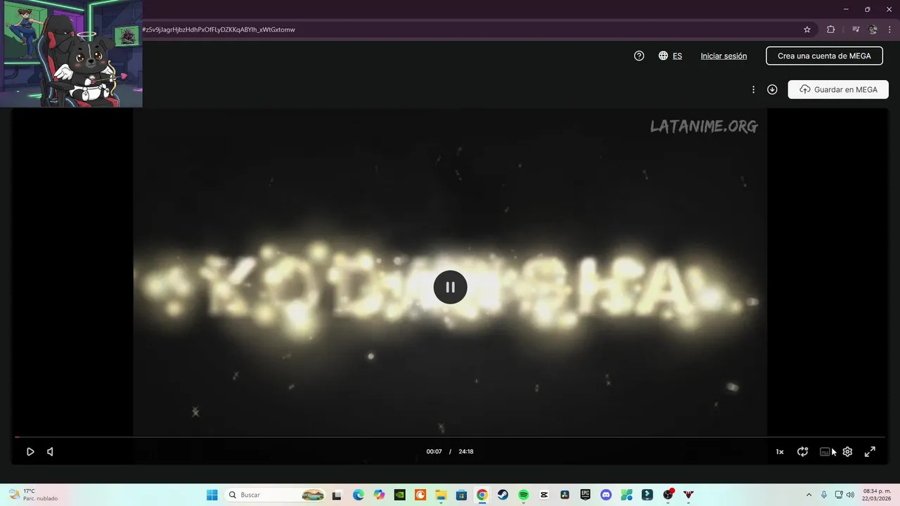Open the help question mark icon
900x506 pixels.
[639, 56]
